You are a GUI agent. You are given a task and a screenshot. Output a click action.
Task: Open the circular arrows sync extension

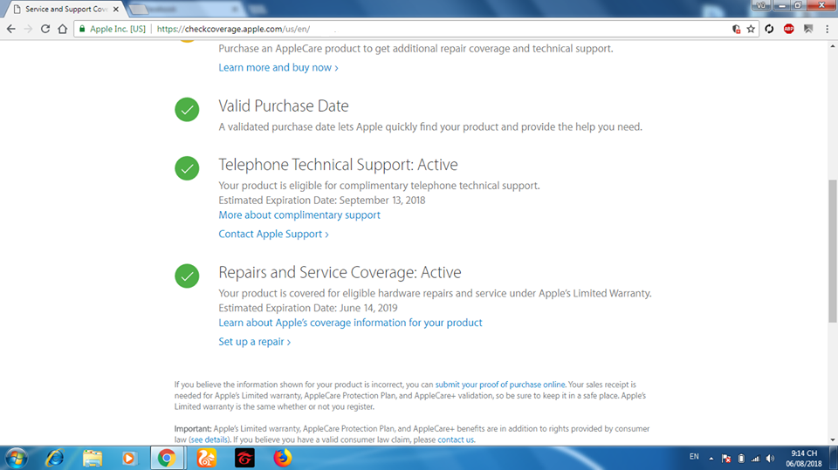[x=769, y=29]
